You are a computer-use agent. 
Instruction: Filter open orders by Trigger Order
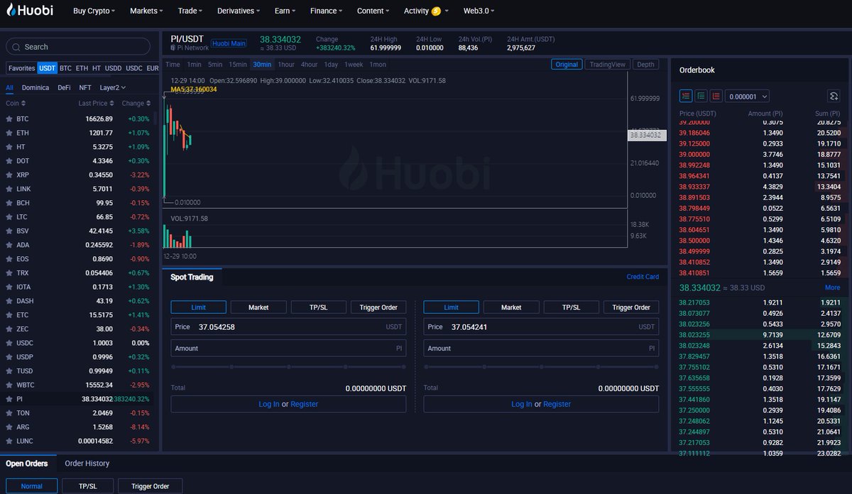click(150, 486)
